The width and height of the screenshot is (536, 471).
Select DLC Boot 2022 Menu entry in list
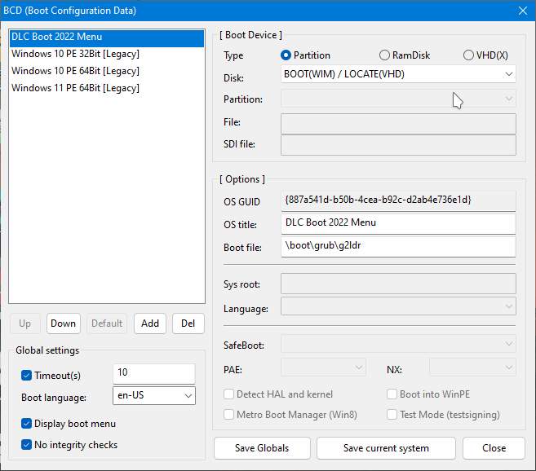pyautogui.click(x=107, y=37)
